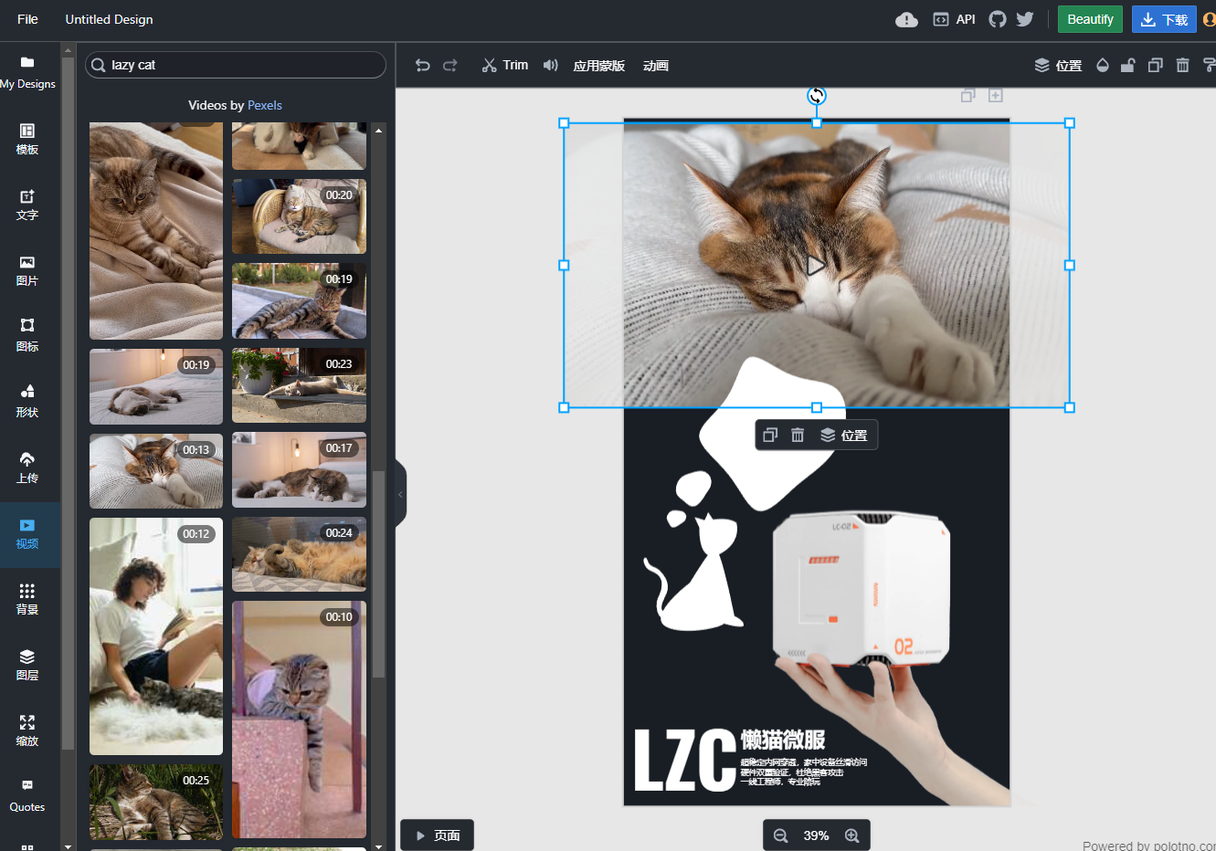Click the zoom in magnifier button
Viewport: 1216px width, 851px height.
851,835
